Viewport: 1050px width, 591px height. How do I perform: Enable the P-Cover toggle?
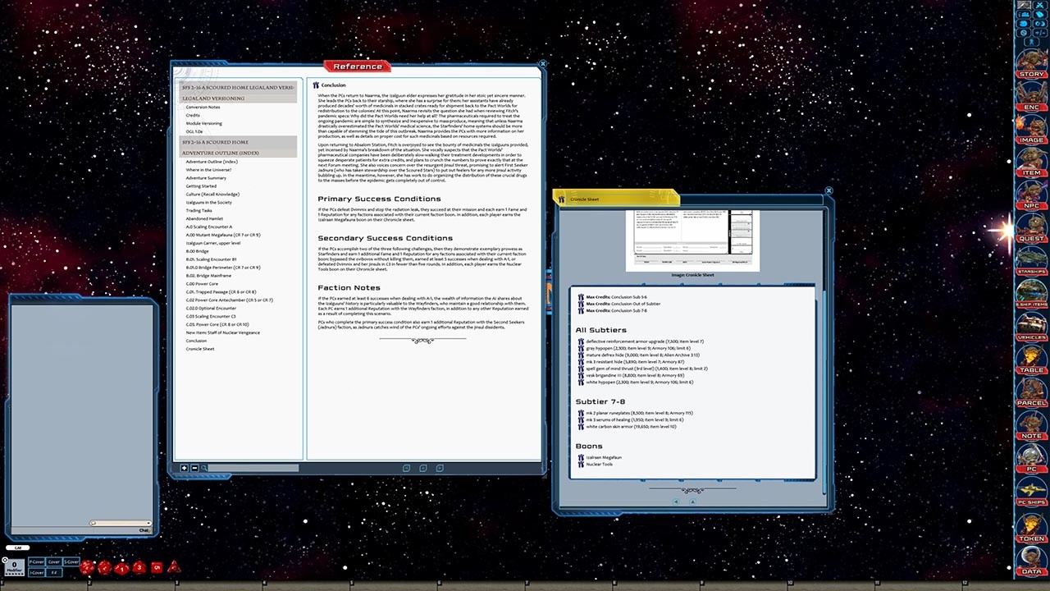(x=36, y=561)
